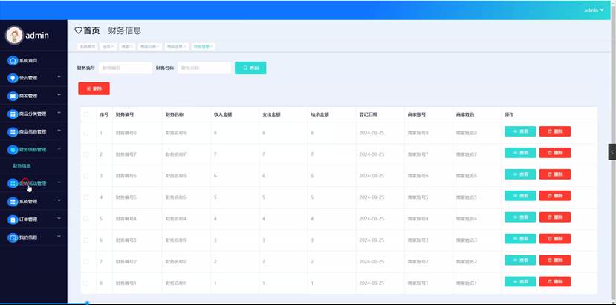
Task: Expand the 系统管理 chevron
Action: pos(59,200)
